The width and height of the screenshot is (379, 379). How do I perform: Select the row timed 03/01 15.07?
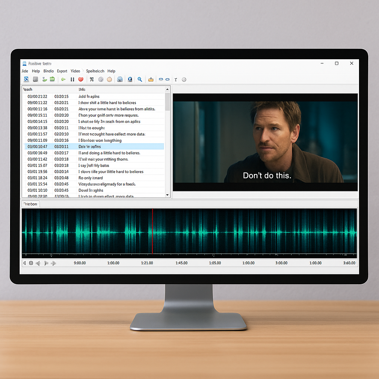coord(94,165)
